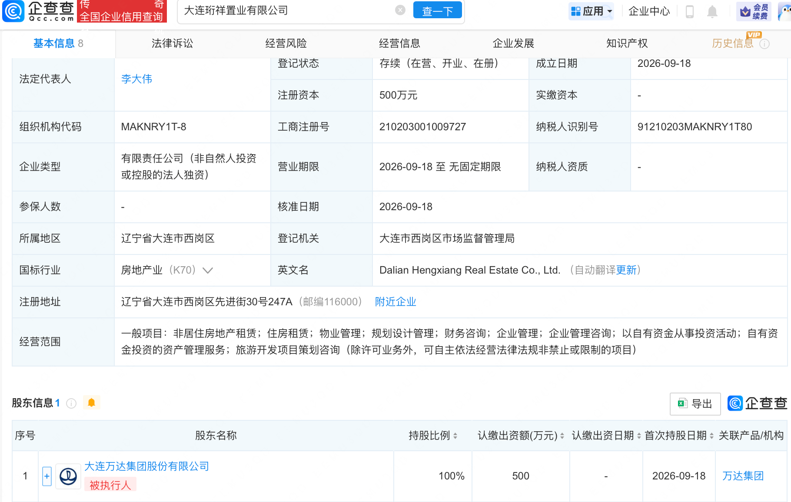Export shareholder data with 导出 button
791x502 pixels.
(695, 404)
